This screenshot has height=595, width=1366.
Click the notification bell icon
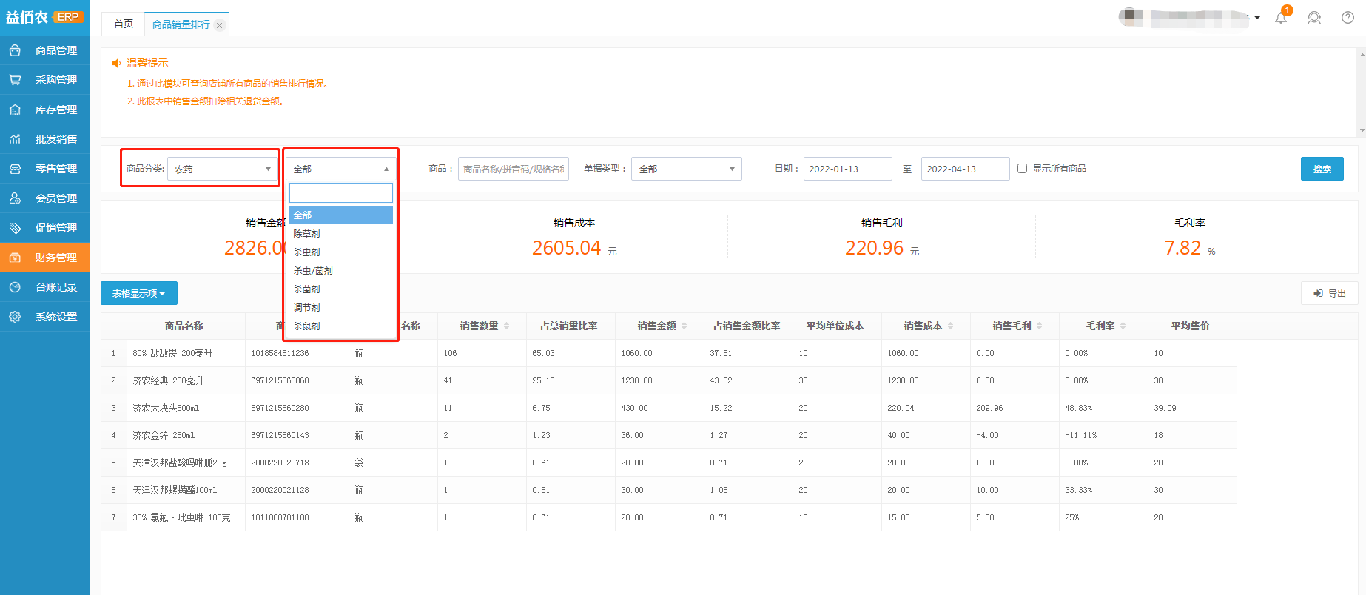(1281, 18)
